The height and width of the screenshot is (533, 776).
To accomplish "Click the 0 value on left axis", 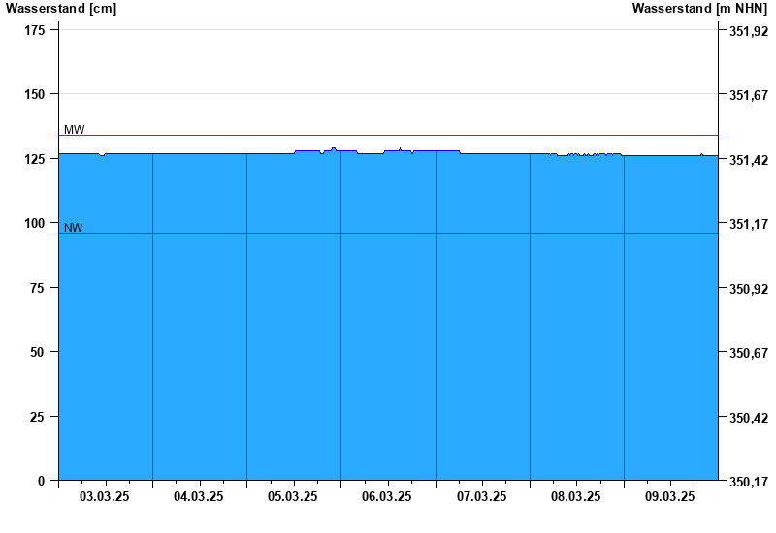I will pos(41,481).
